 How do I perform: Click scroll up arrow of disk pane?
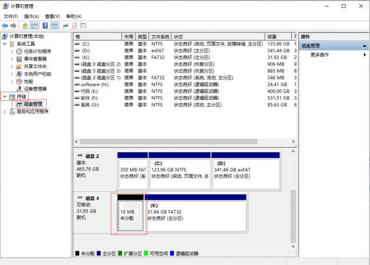(x=293, y=151)
